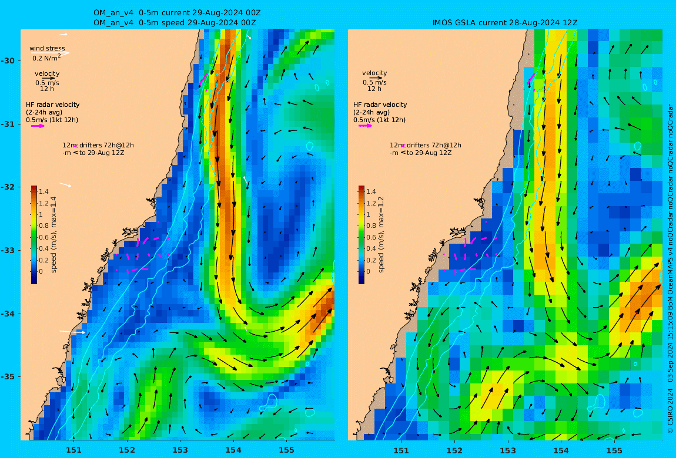This screenshot has width=676, height=458.
Task: Click the magenta drifter marker in right map legend
Action: [403, 146]
